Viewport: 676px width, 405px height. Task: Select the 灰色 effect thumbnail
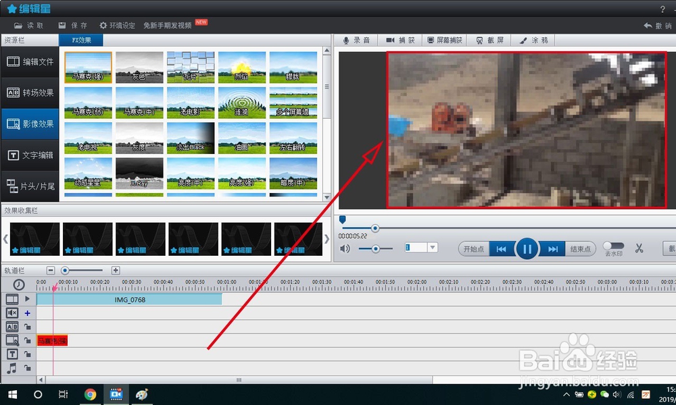139,67
